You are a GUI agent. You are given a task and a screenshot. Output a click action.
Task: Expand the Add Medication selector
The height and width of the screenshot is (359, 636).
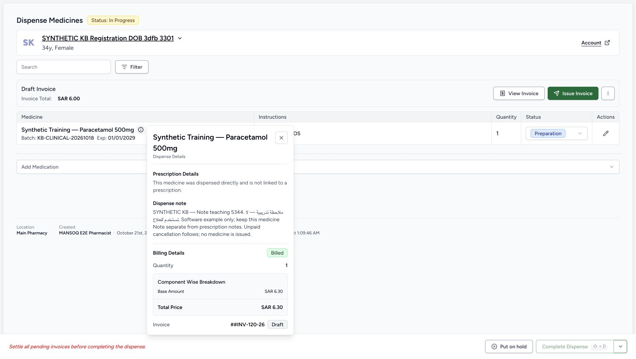[x=318, y=167]
